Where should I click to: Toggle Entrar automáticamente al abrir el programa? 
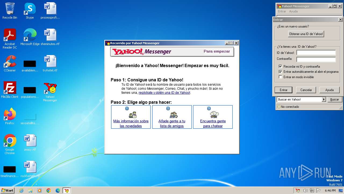280,72
